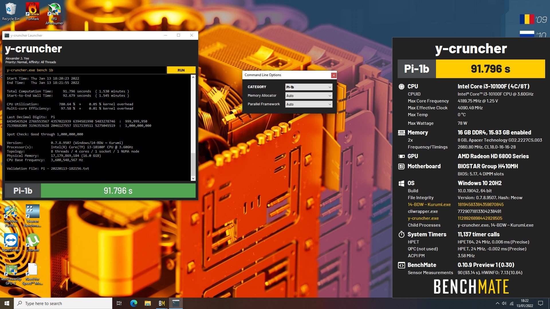550x309 pixels.
Task: Click the green Pi-1b 91.796 s result bar
Action: (118, 191)
